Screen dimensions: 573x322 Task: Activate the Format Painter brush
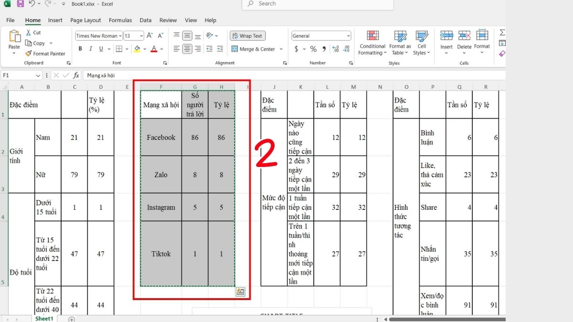(45, 54)
